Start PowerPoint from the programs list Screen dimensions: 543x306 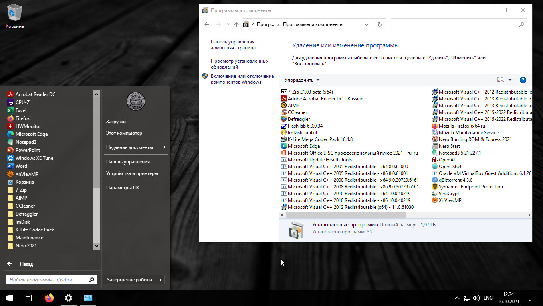click(x=24, y=150)
